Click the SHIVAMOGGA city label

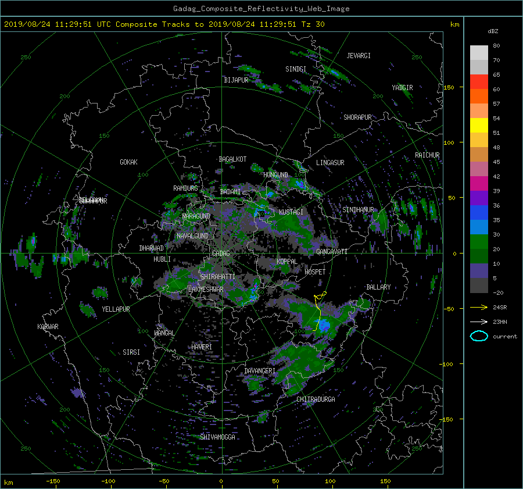pyautogui.click(x=217, y=437)
